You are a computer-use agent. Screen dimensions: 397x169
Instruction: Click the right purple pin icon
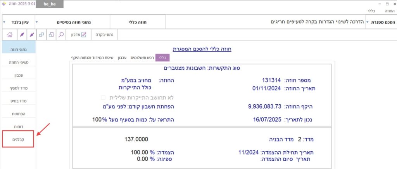[32, 35]
